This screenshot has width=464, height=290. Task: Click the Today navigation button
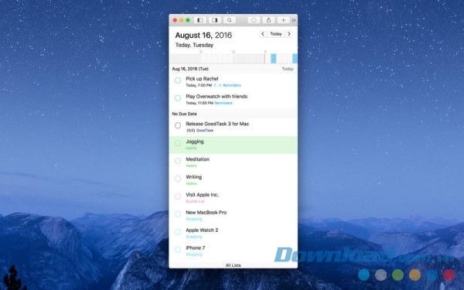pos(276,34)
